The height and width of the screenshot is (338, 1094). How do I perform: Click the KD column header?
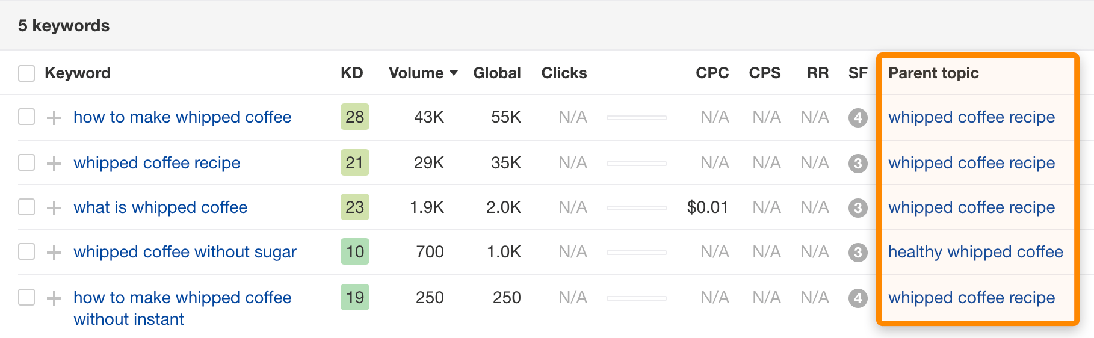pyautogui.click(x=351, y=73)
